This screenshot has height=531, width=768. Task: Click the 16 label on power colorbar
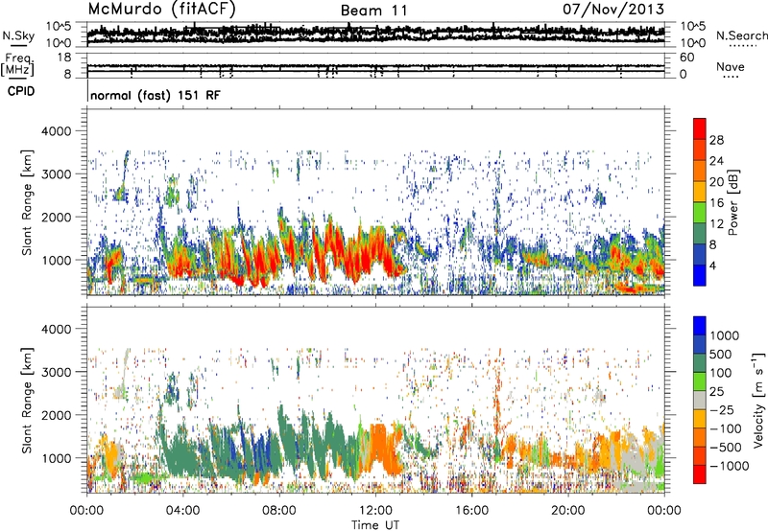pyautogui.click(x=716, y=203)
